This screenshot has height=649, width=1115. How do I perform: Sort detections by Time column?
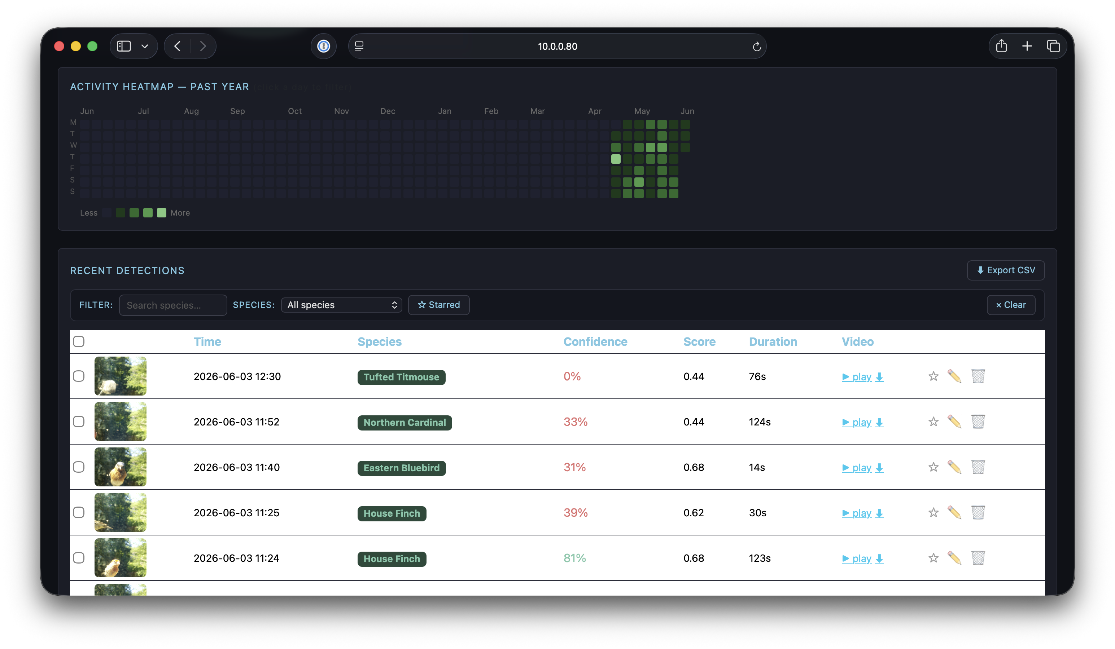(207, 342)
